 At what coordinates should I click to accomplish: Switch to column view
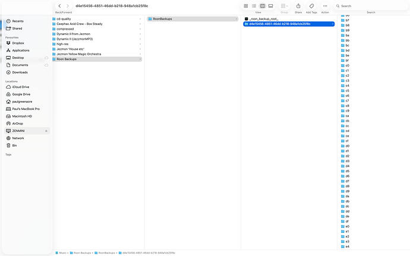262,6
